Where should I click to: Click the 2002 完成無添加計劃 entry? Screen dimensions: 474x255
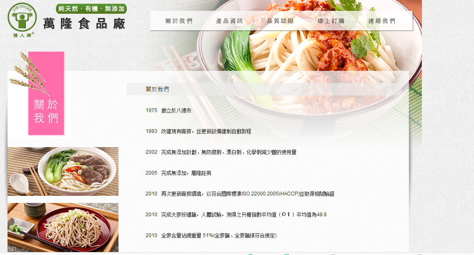pyautogui.click(x=221, y=152)
